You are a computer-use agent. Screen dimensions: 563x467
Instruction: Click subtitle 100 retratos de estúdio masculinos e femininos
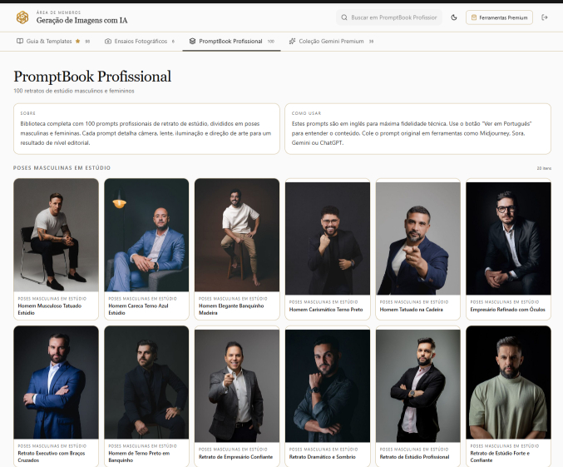click(x=74, y=91)
